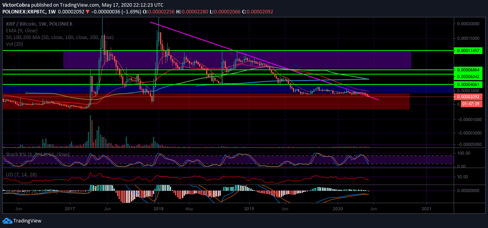Click the 0.00004061 green price label

click(468, 84)
